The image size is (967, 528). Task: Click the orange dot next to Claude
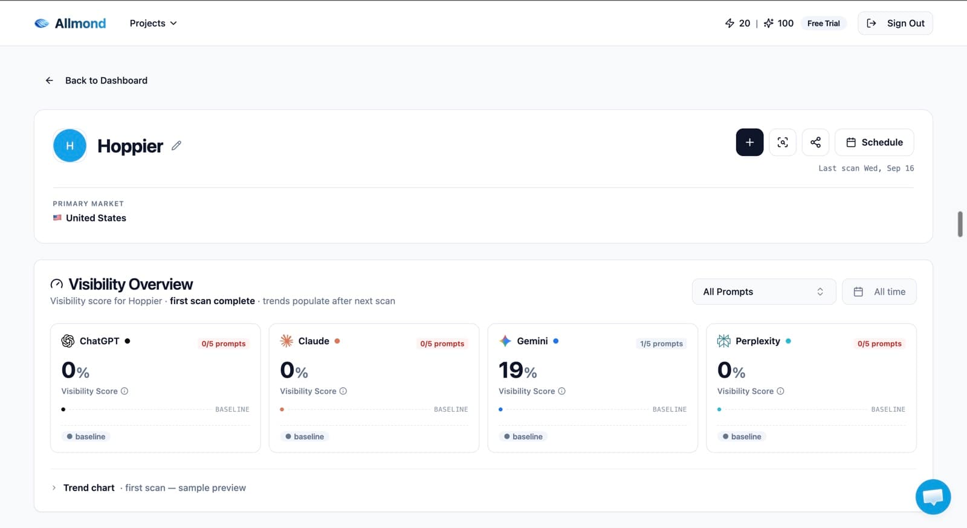point(337,341)
